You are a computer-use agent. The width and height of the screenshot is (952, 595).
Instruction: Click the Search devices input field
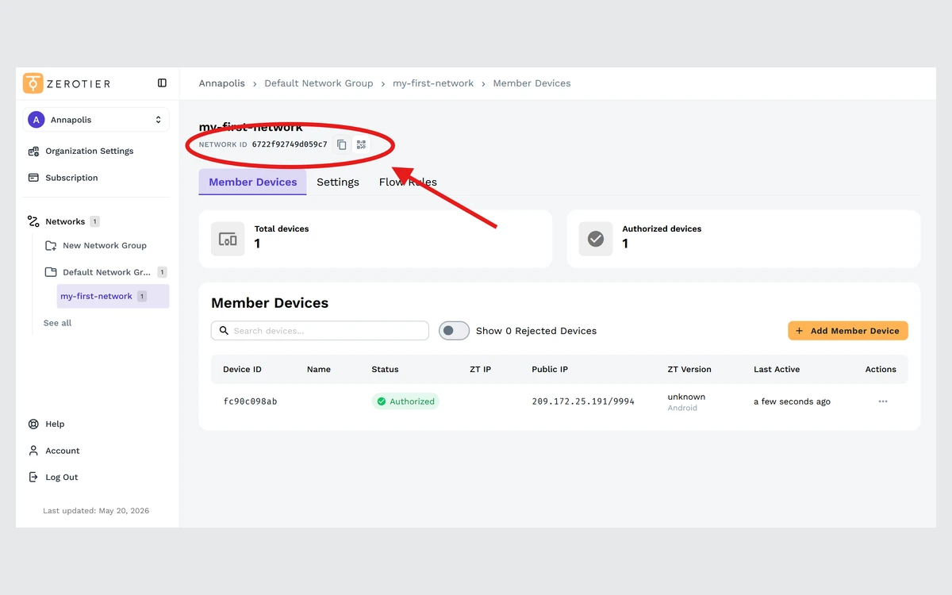click(x=320, y=331)
